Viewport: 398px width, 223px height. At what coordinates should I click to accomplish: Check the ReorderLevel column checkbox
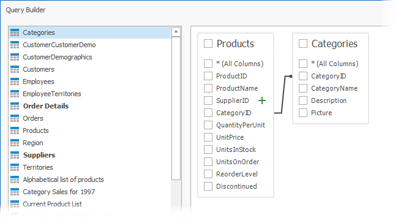(x=208, y=174)
